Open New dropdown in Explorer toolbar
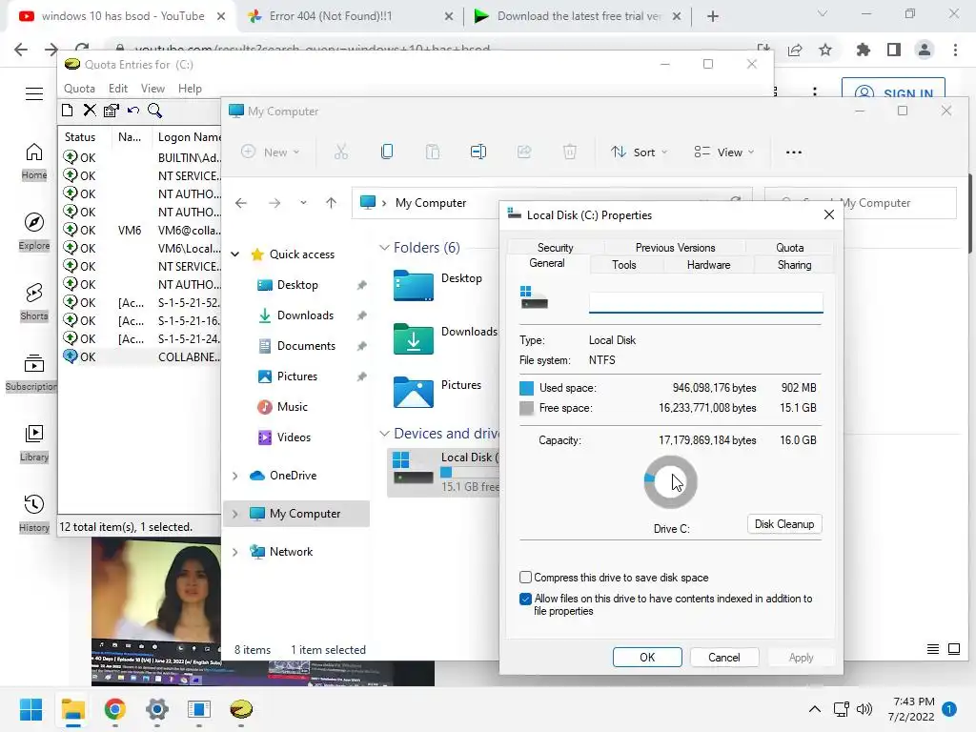 click(x=270, y=152)
